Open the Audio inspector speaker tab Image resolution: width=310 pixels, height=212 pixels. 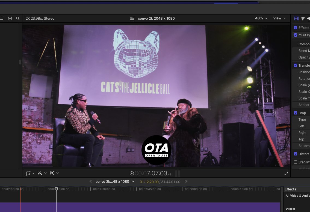click(x=308, y=18)
